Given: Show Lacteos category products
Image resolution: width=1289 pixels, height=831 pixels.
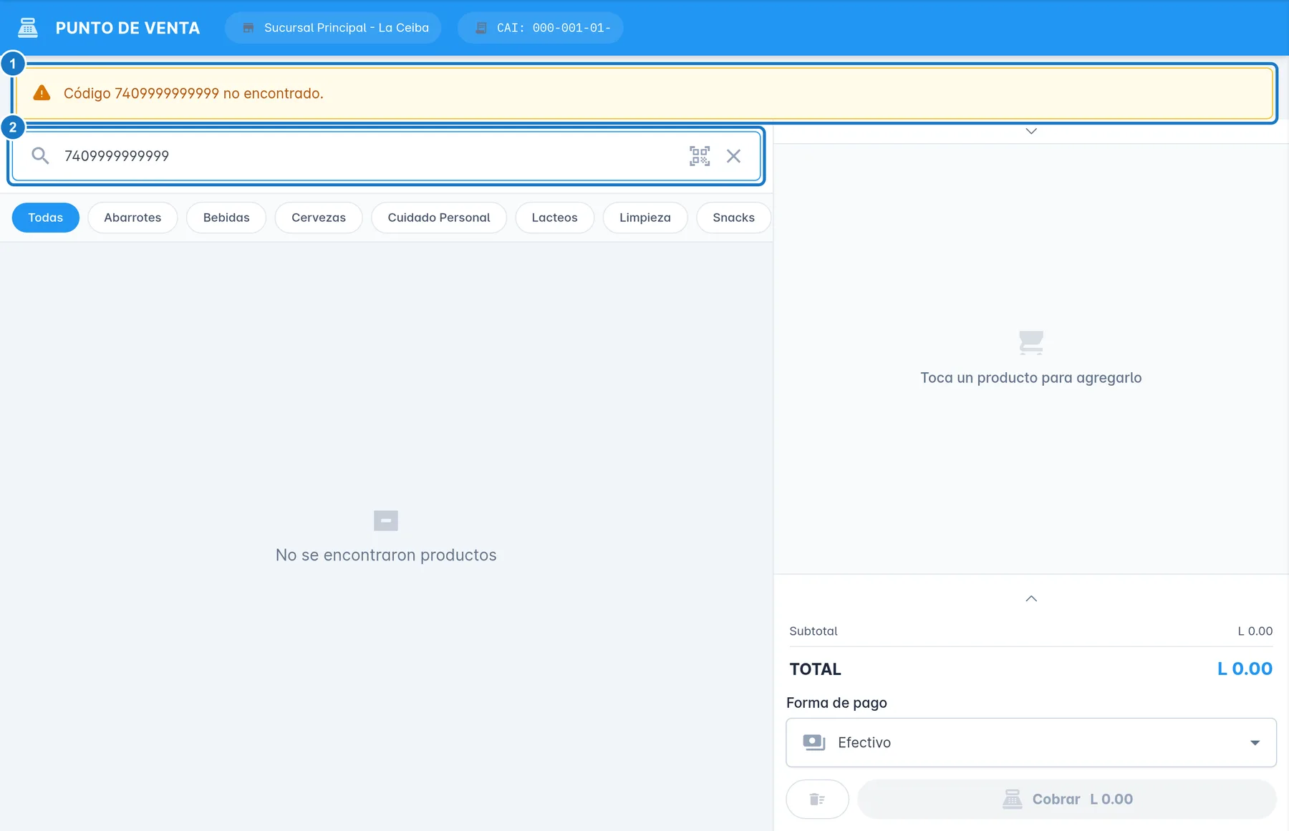Looking at the screenshot, I should 554,218.
